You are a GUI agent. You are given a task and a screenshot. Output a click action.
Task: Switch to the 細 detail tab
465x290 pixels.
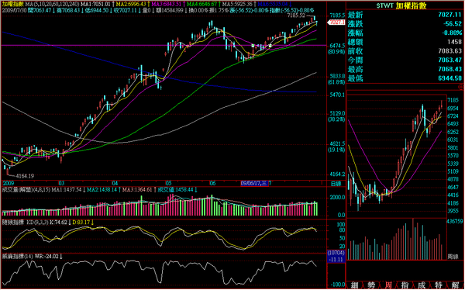354,285
